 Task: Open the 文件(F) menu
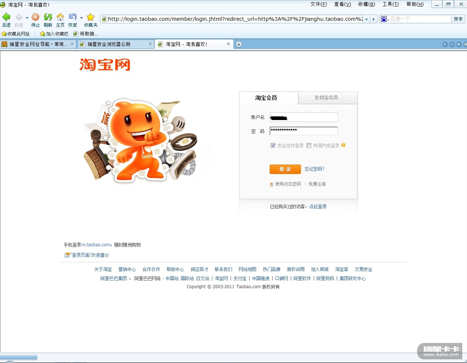(x=319, y=4)
